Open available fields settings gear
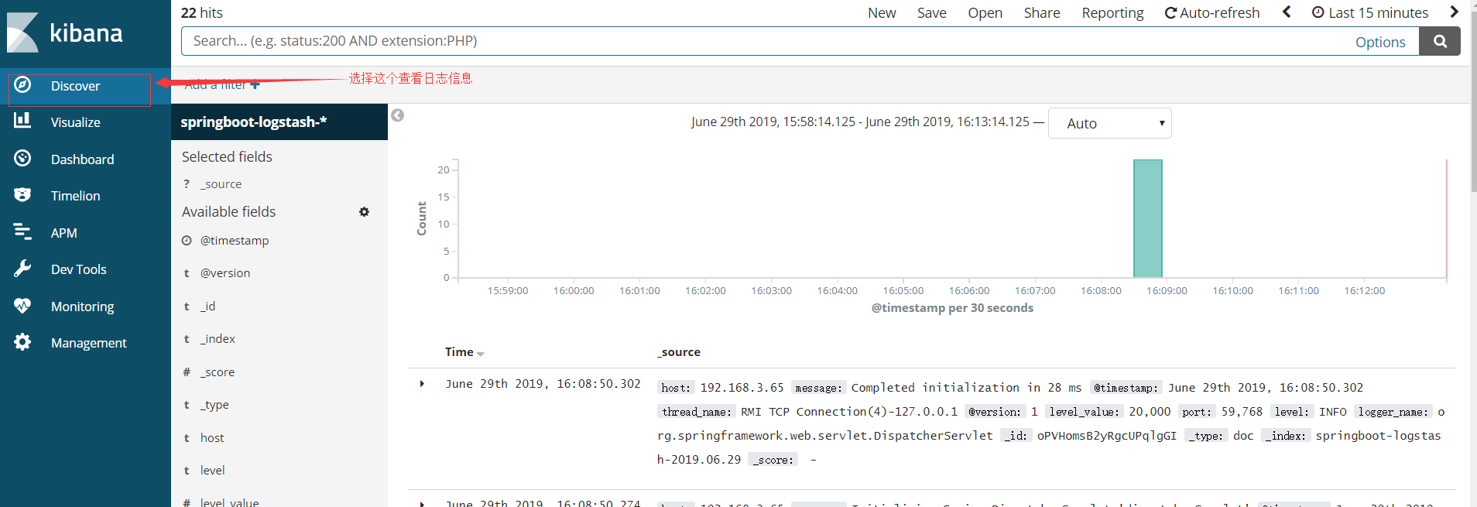This screenshot has width=1477, height=507. click(x=364, y=212)
